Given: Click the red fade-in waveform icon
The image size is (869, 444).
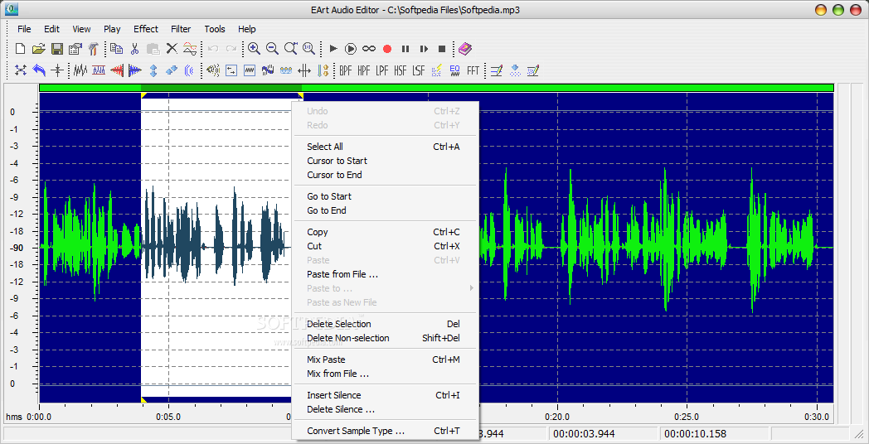Looking at the screenshot, I should [117, 70].
